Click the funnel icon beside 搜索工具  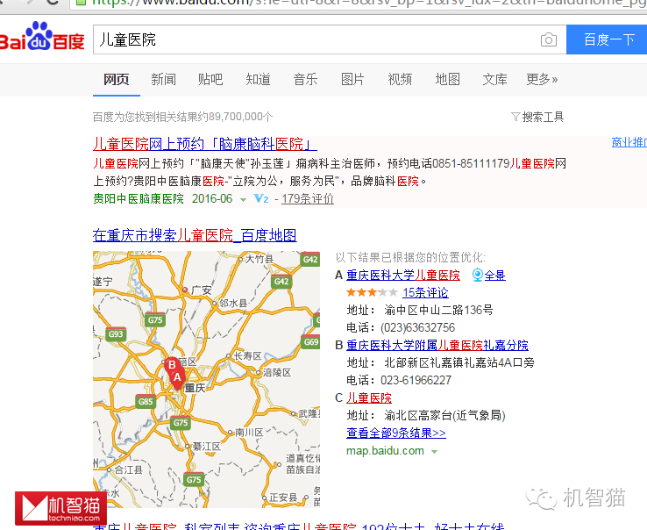[x=515, y=117]
